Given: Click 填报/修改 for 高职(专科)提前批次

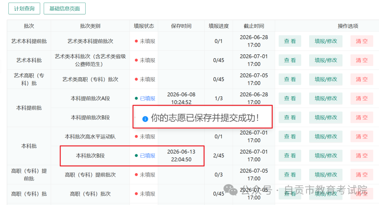Looking at the screenshot, I should pyautogui.click(x=326, y=175).
